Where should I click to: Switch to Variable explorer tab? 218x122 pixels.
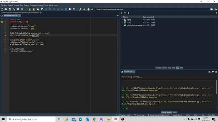[161, 68]
